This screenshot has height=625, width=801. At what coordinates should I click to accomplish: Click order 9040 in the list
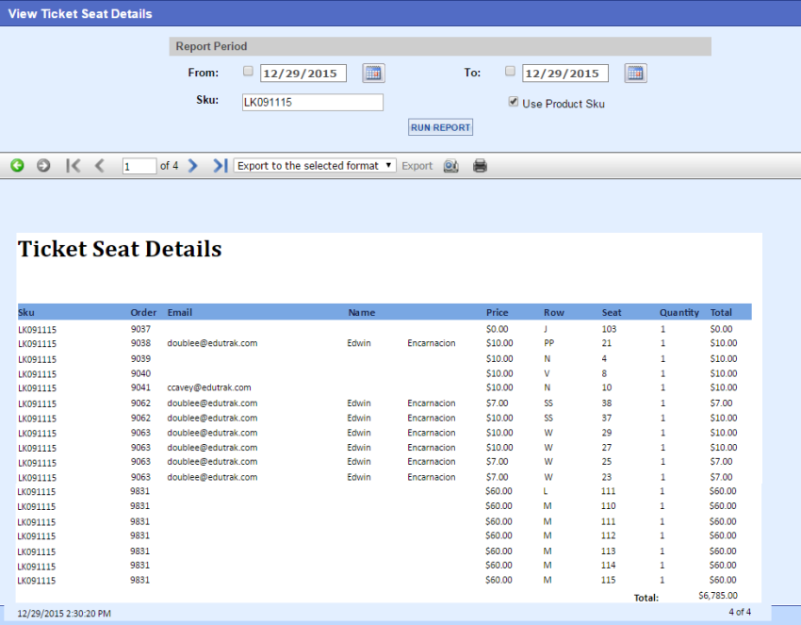click(x=140, y=373)
